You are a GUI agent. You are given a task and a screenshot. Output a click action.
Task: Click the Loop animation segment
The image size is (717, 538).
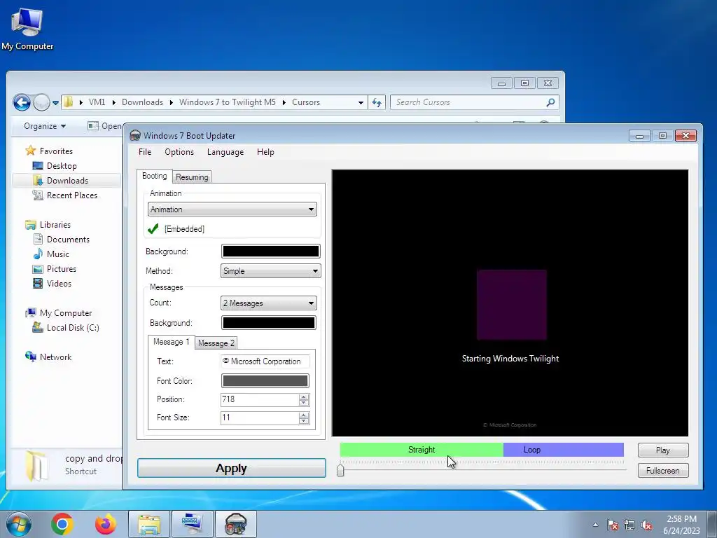click(564, 450)
